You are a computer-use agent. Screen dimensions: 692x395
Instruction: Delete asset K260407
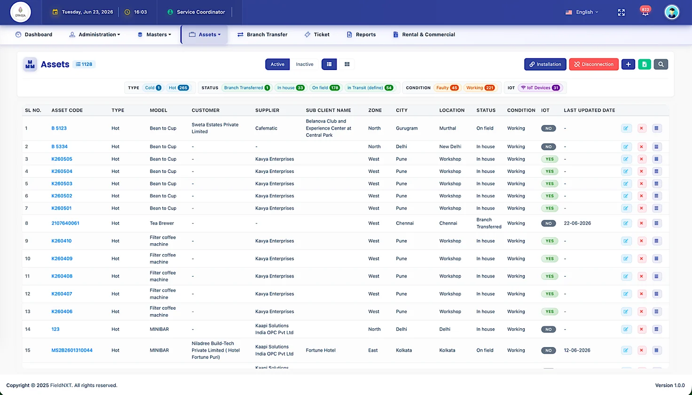pos(642,294)
